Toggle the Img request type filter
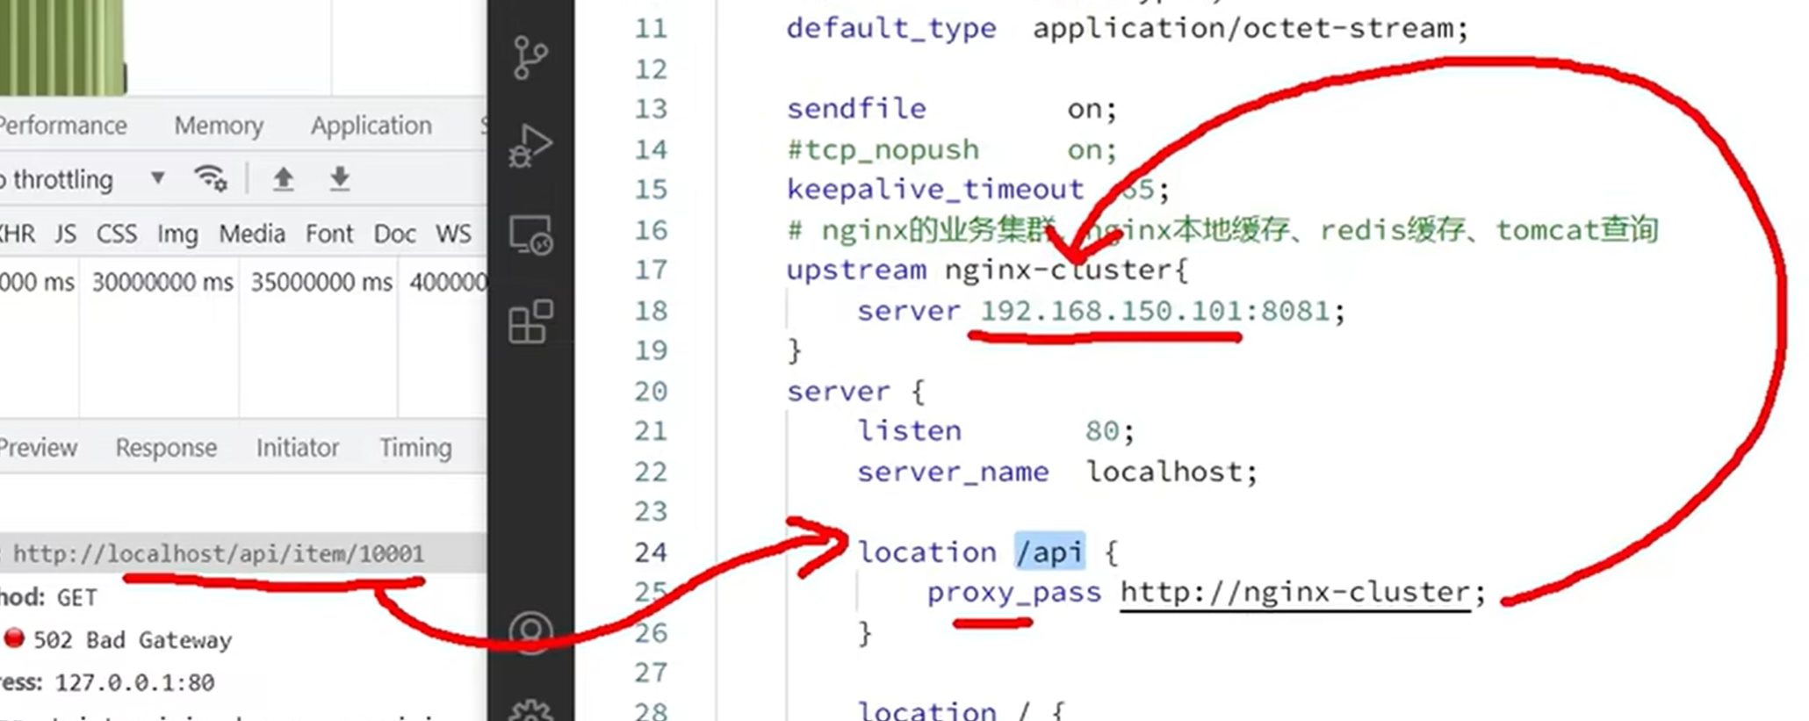The height and width of the screenshot is (721, 1809). [177, 234]
